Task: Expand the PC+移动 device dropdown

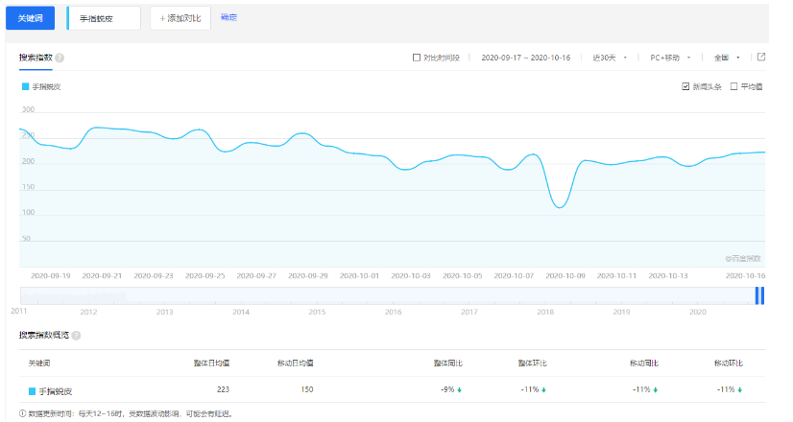Action: (670, 58)
